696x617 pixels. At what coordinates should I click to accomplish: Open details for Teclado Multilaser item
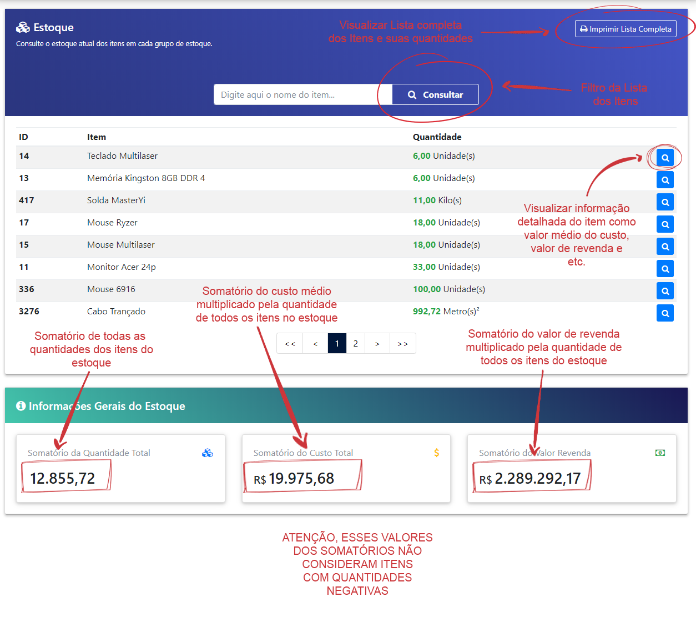pos(665,158)
